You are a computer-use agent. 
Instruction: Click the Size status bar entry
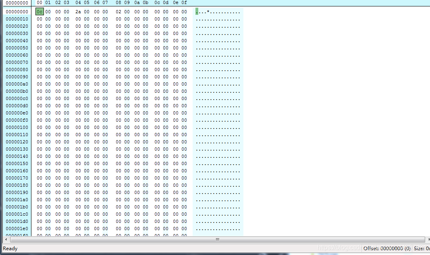(422, 249)
